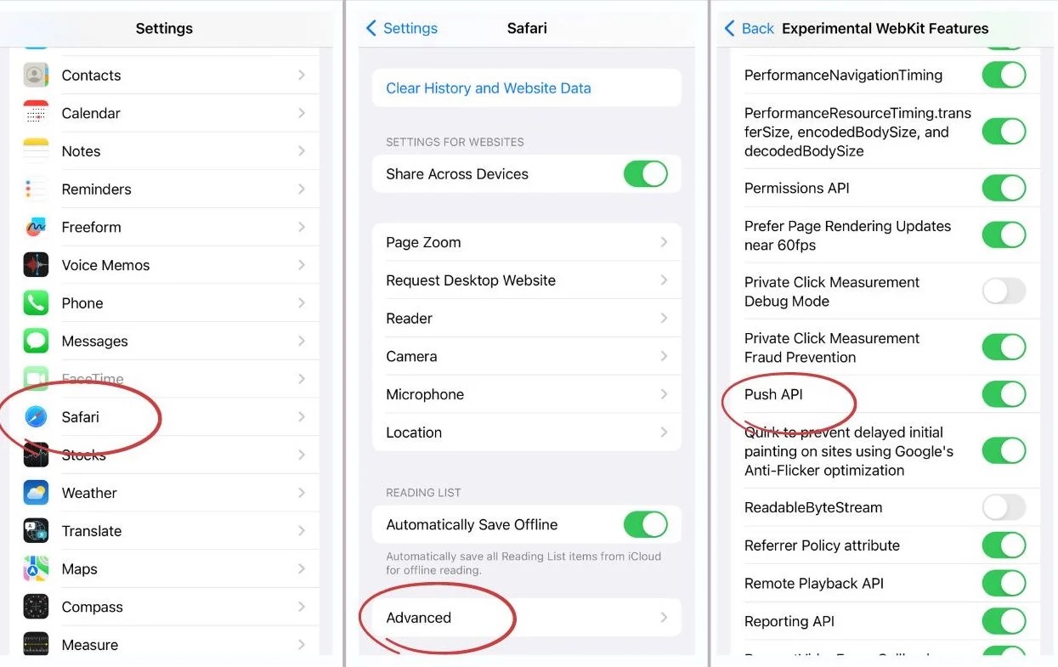Image resolution: width=1058 pixels, height=667 pixels.
Task: Toggle Referrer Policy attribute switch
Action: [x=1004, y=545]
